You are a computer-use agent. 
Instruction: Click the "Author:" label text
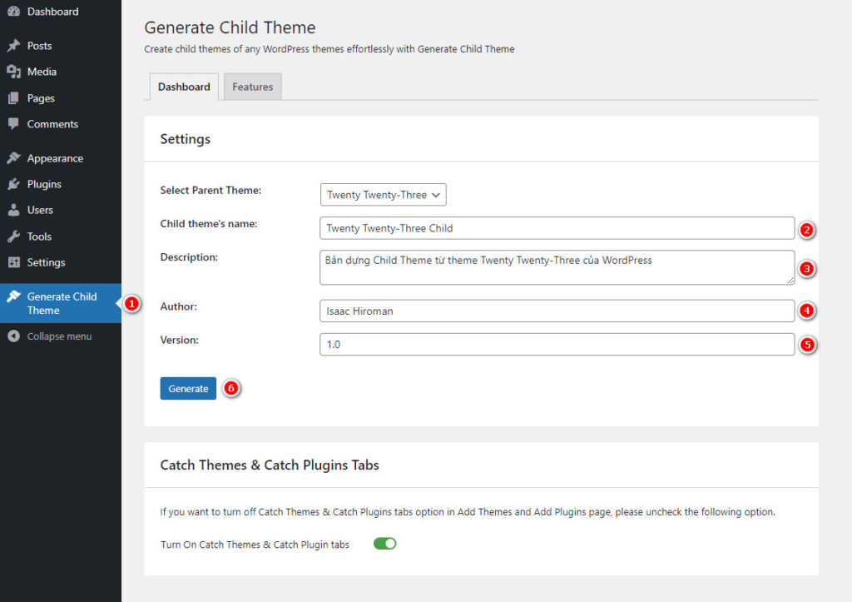pos(179,306)
